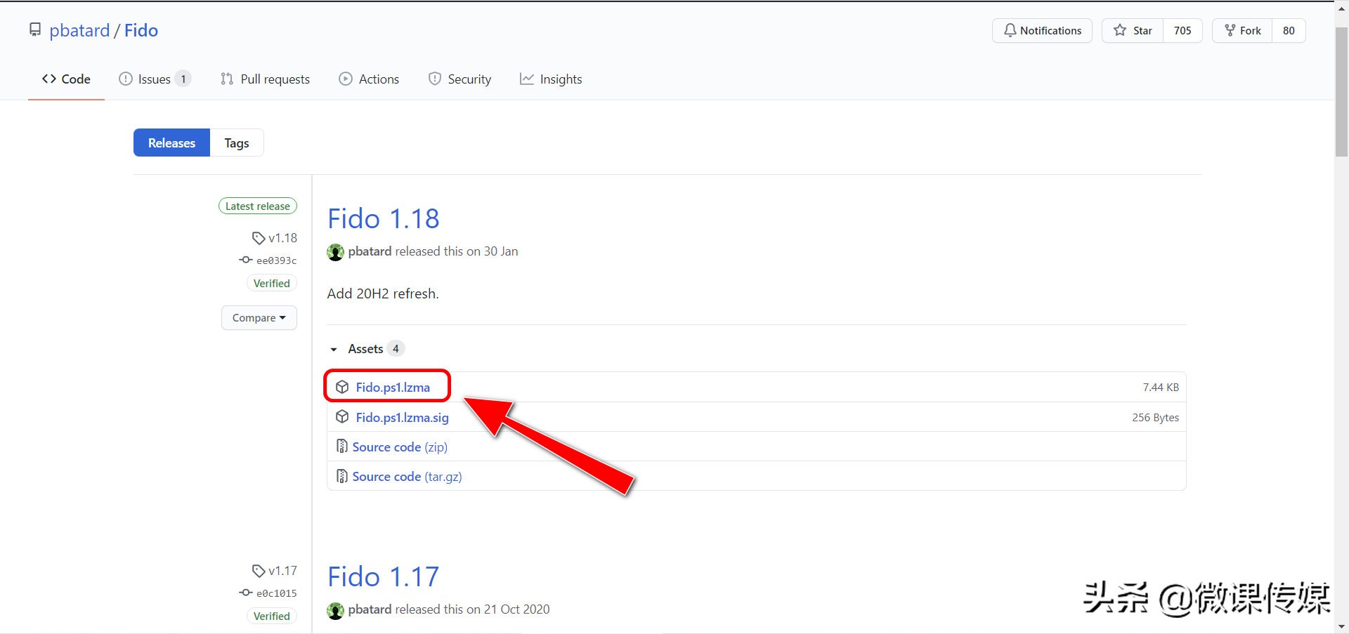Go to the Actions tab
1349x634 pixels.
click(x=369, y=79)
